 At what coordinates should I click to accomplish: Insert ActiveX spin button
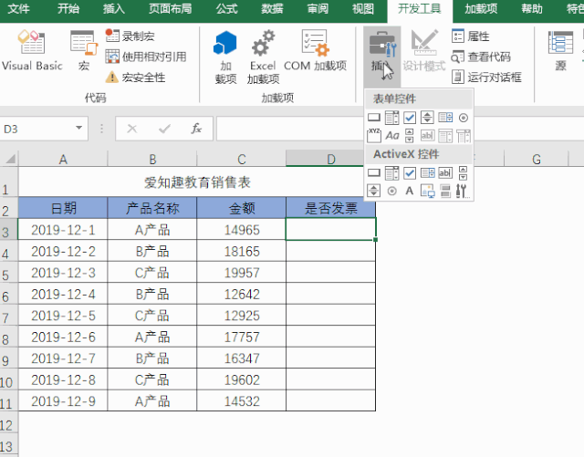[x=374, y=191]
